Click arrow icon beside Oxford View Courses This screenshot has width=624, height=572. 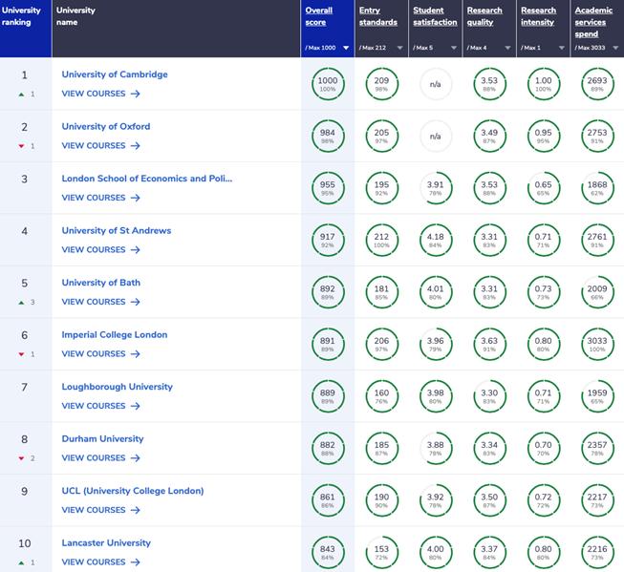click(x=136, y=146)
